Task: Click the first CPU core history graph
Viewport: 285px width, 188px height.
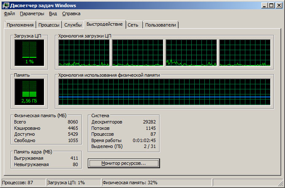Action: click(84, 53)
